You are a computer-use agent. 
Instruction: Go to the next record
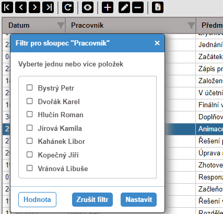pos(34,7)
